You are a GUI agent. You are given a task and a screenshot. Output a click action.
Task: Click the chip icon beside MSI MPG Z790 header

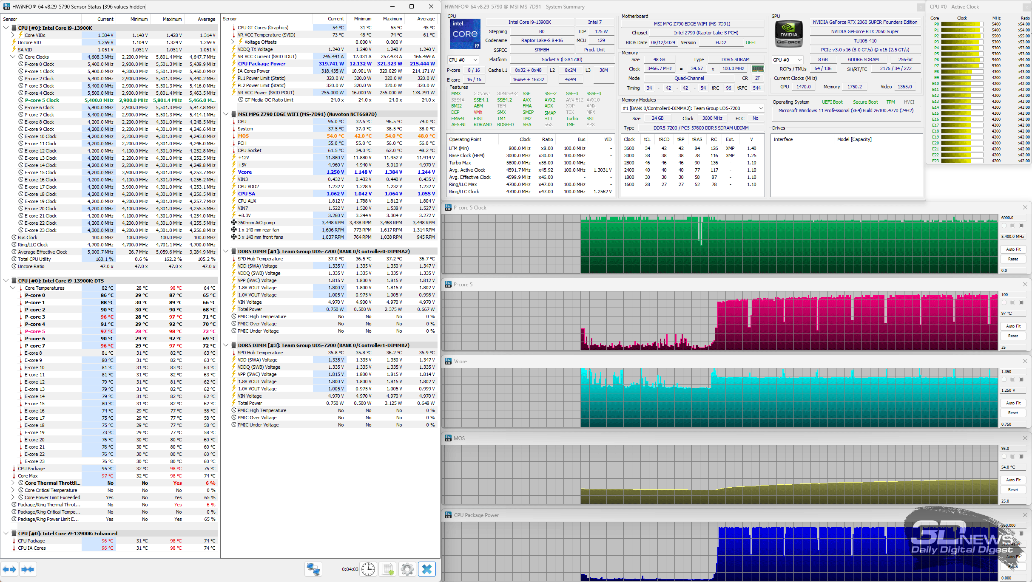(234, 114)
